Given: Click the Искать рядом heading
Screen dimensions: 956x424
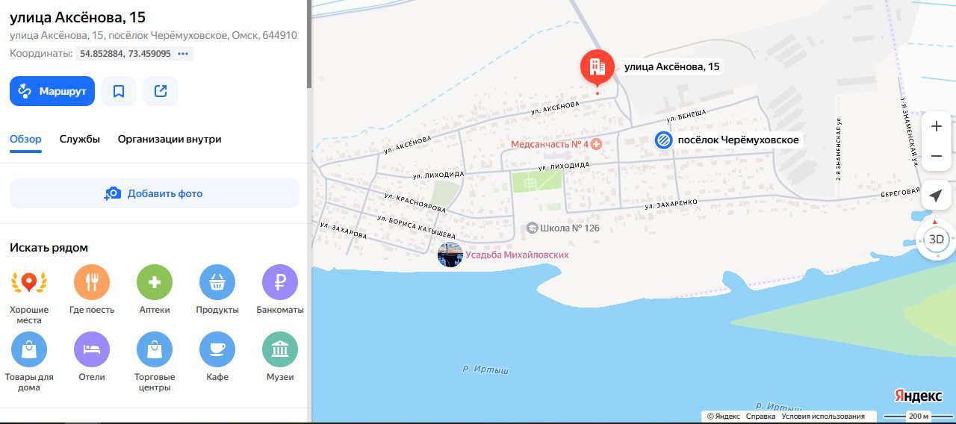Looking at the screenshot, I should [x=49, y=247].
